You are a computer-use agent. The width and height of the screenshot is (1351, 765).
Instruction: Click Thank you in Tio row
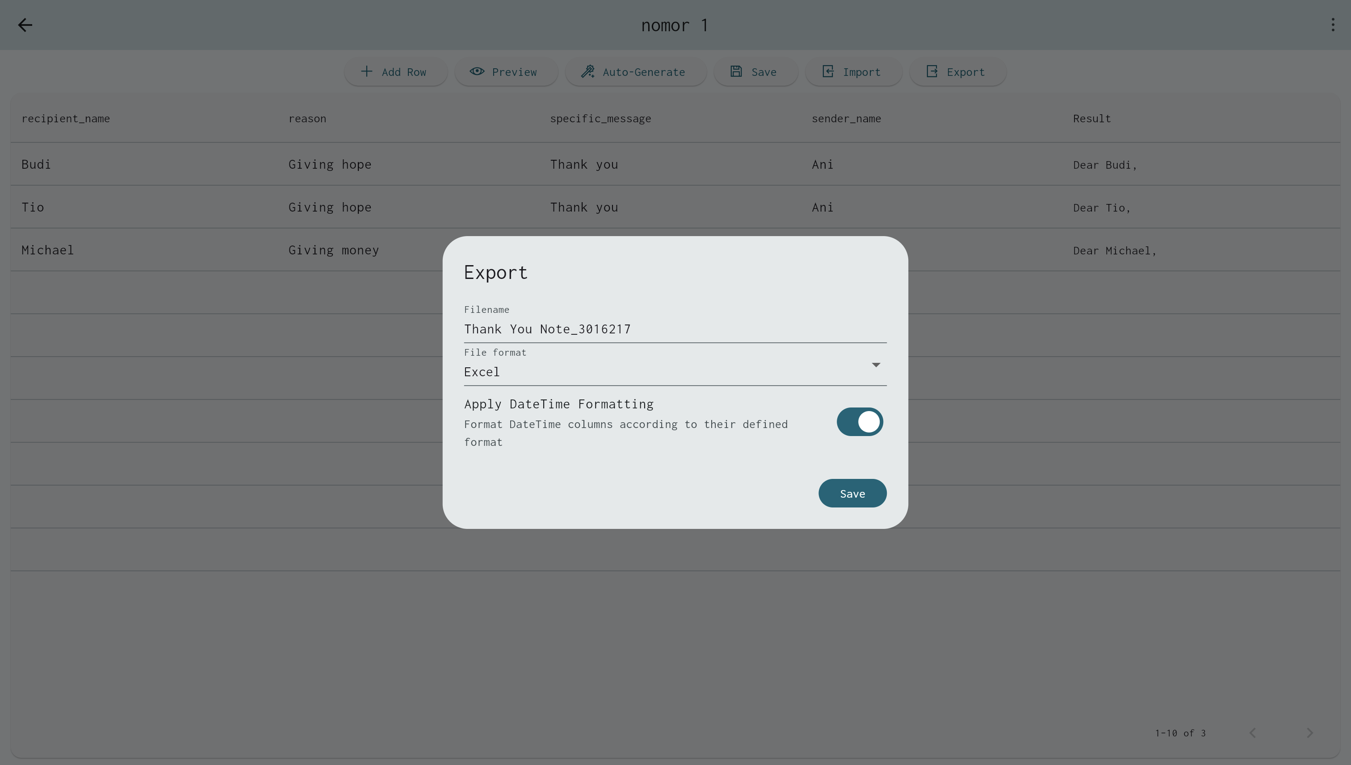(x=584, y=208)
